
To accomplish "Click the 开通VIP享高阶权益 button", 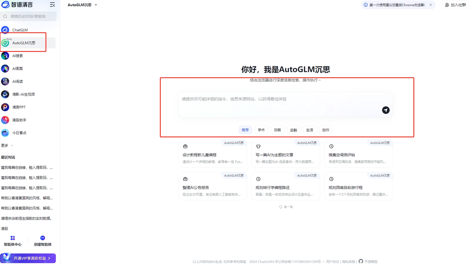I will coord(28,258).
